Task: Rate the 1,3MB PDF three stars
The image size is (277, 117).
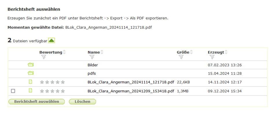Action: click(x=52, y=91)
